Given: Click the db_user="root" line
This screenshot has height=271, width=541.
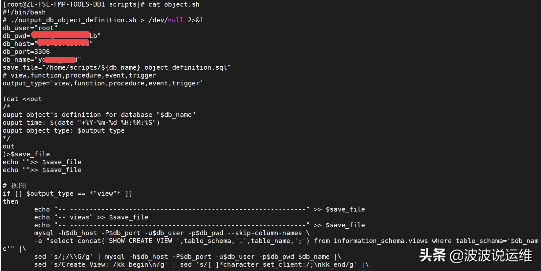Looking at the screenshot, I should click(x=30, y=28).
